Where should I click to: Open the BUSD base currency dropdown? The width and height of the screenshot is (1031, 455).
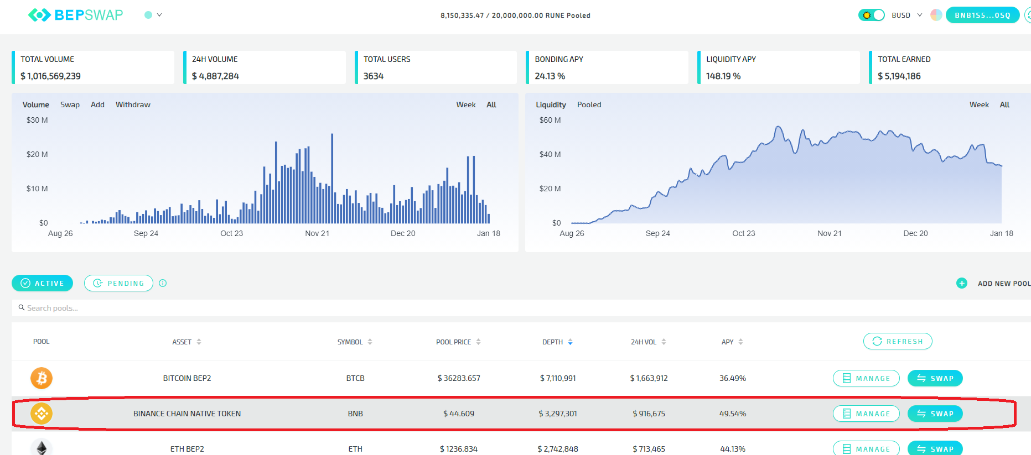point(907,15)
